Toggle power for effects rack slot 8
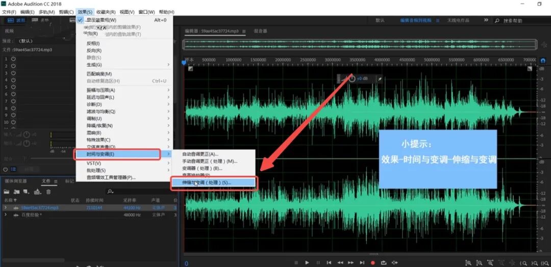Viewport: 551px width, 267px height. point(13,108)
